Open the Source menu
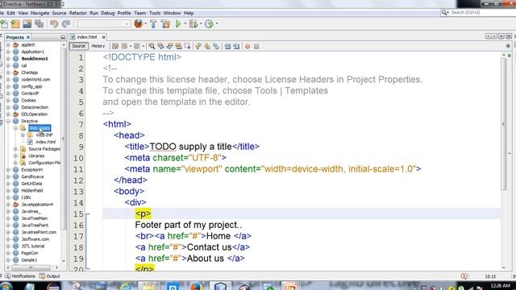516x290 pixels. (x=59, y=13)
